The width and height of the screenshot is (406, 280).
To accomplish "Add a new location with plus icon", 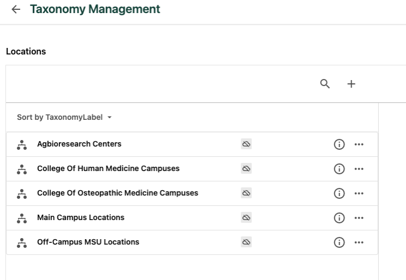I will coord(351,84).
